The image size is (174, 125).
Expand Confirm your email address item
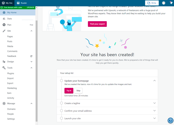pos(154,111)
